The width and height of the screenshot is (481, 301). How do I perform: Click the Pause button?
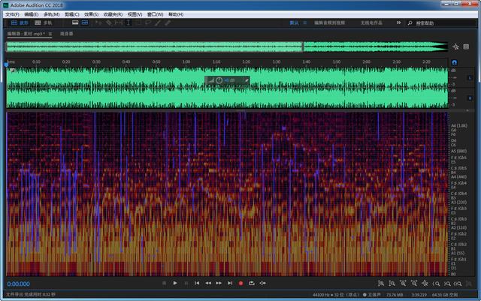tap(186, 283)
